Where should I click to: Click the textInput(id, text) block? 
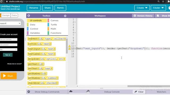41,49
